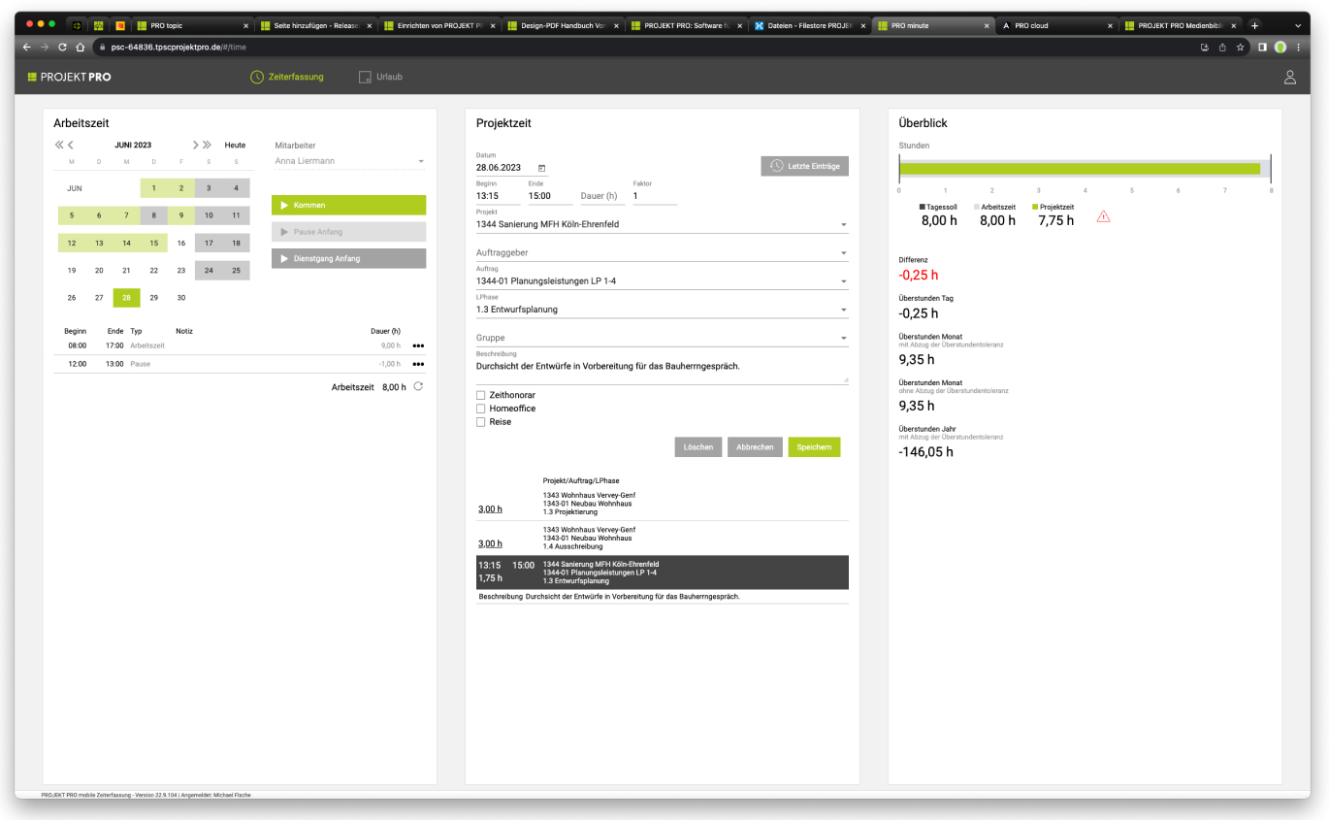Image resolution: width=1329 pixels, height=820 pixels.
Task: Check the Reise checkbox
Action: (x=480, y=422)
